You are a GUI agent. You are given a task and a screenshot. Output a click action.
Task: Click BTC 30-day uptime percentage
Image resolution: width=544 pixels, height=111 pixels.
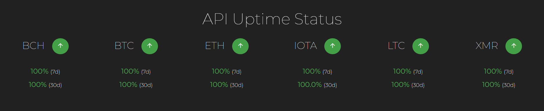click(128, 85)
